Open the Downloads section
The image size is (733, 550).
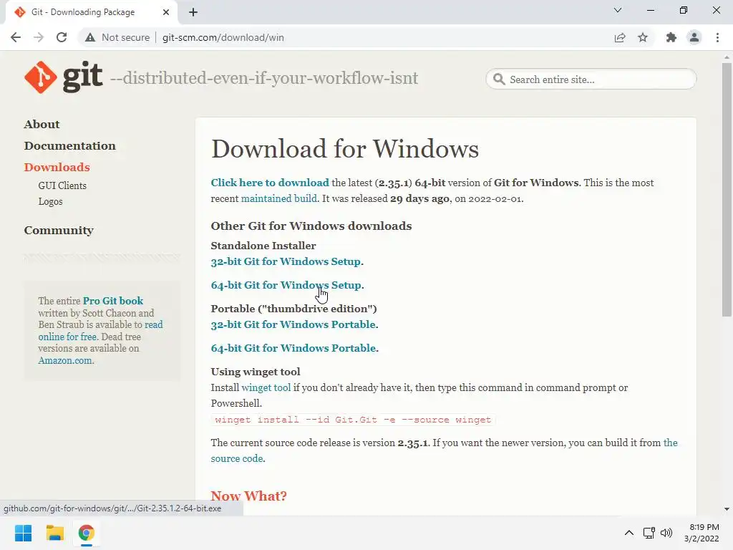point(57,168)
